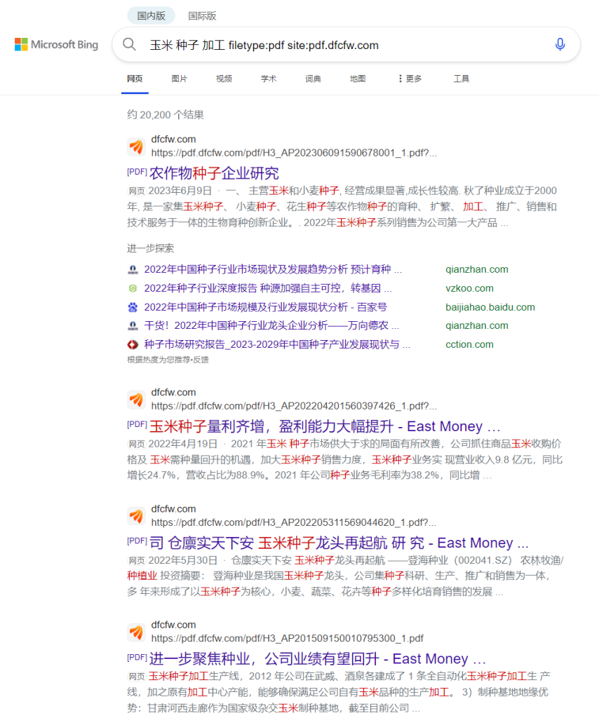599x718 pixels.
Task: Switch to 国际版 search mode
Action: (x=202, y=15)
